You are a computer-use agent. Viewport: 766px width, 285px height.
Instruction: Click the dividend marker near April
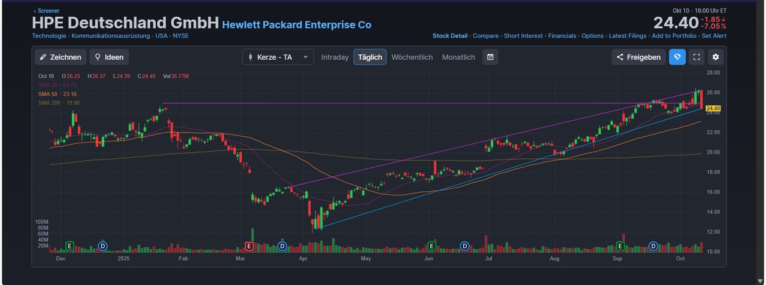pos(282,246)
